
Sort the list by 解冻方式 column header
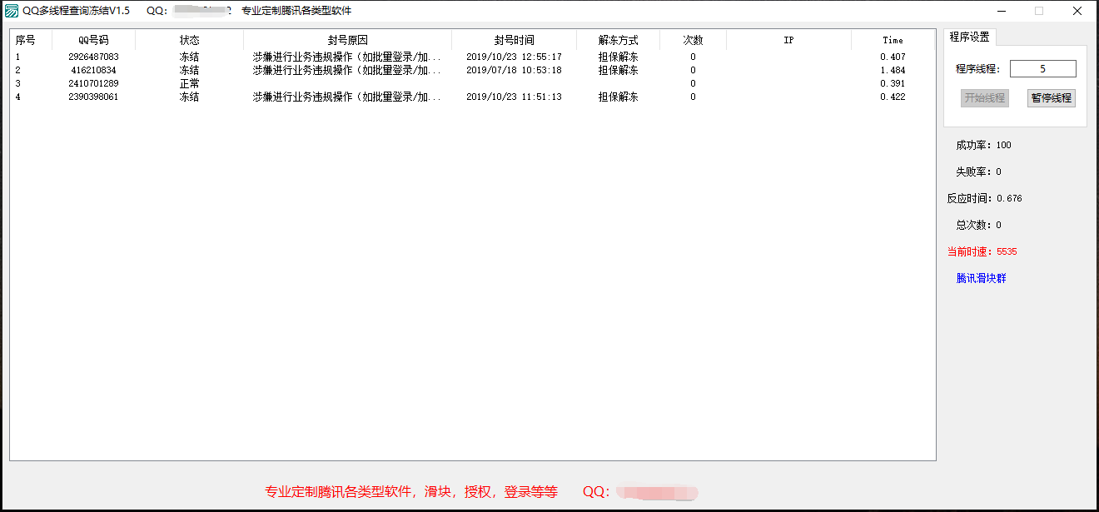coord(617,39)
